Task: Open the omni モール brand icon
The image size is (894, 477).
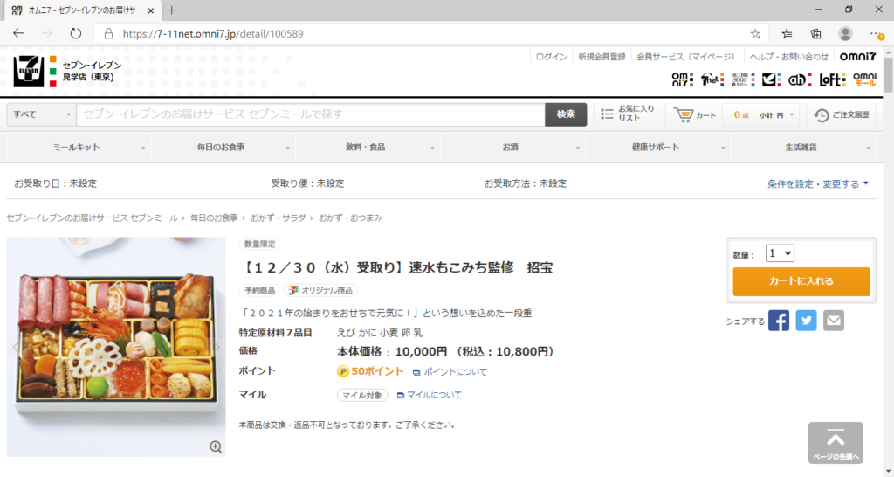Action: point(864,79)
